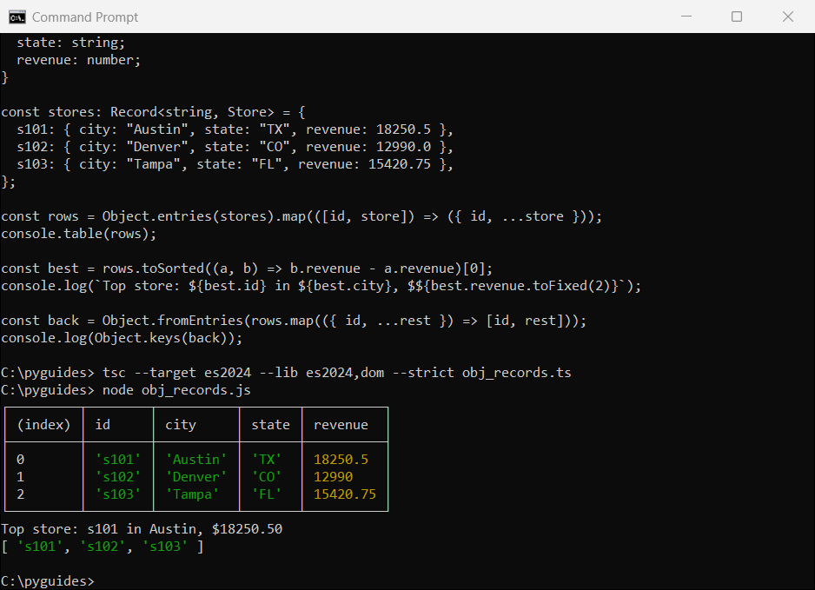Click the s103 Tampa store definition line

tap(235, 164)
